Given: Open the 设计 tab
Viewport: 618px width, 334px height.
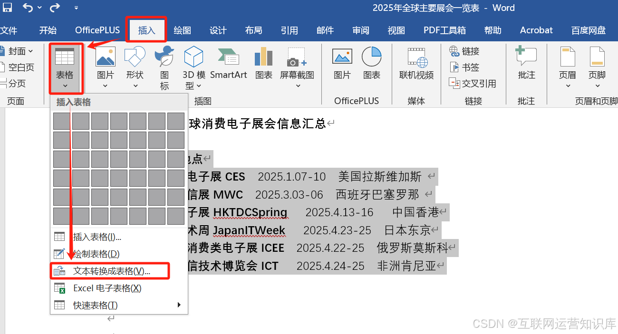Looking at the screenshot, I should click(218, 30).
